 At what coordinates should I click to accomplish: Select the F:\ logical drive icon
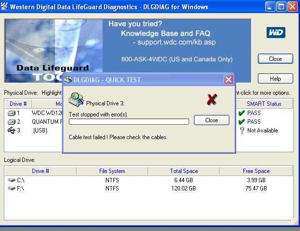point(12,188)
